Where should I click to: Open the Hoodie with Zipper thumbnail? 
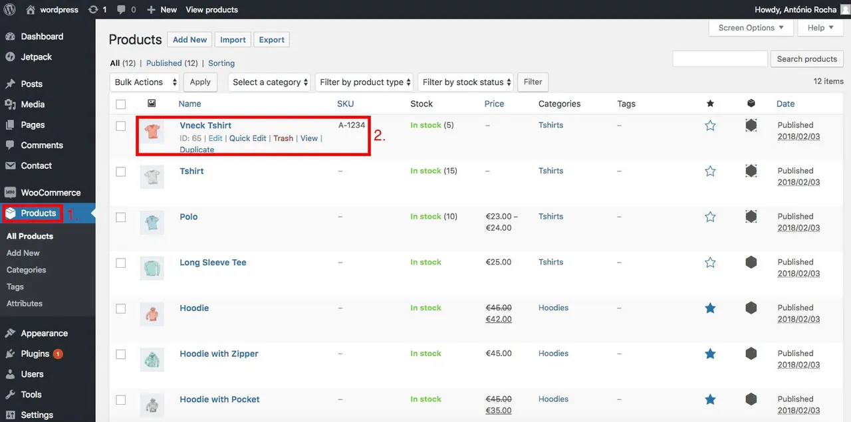pos(152,360)
